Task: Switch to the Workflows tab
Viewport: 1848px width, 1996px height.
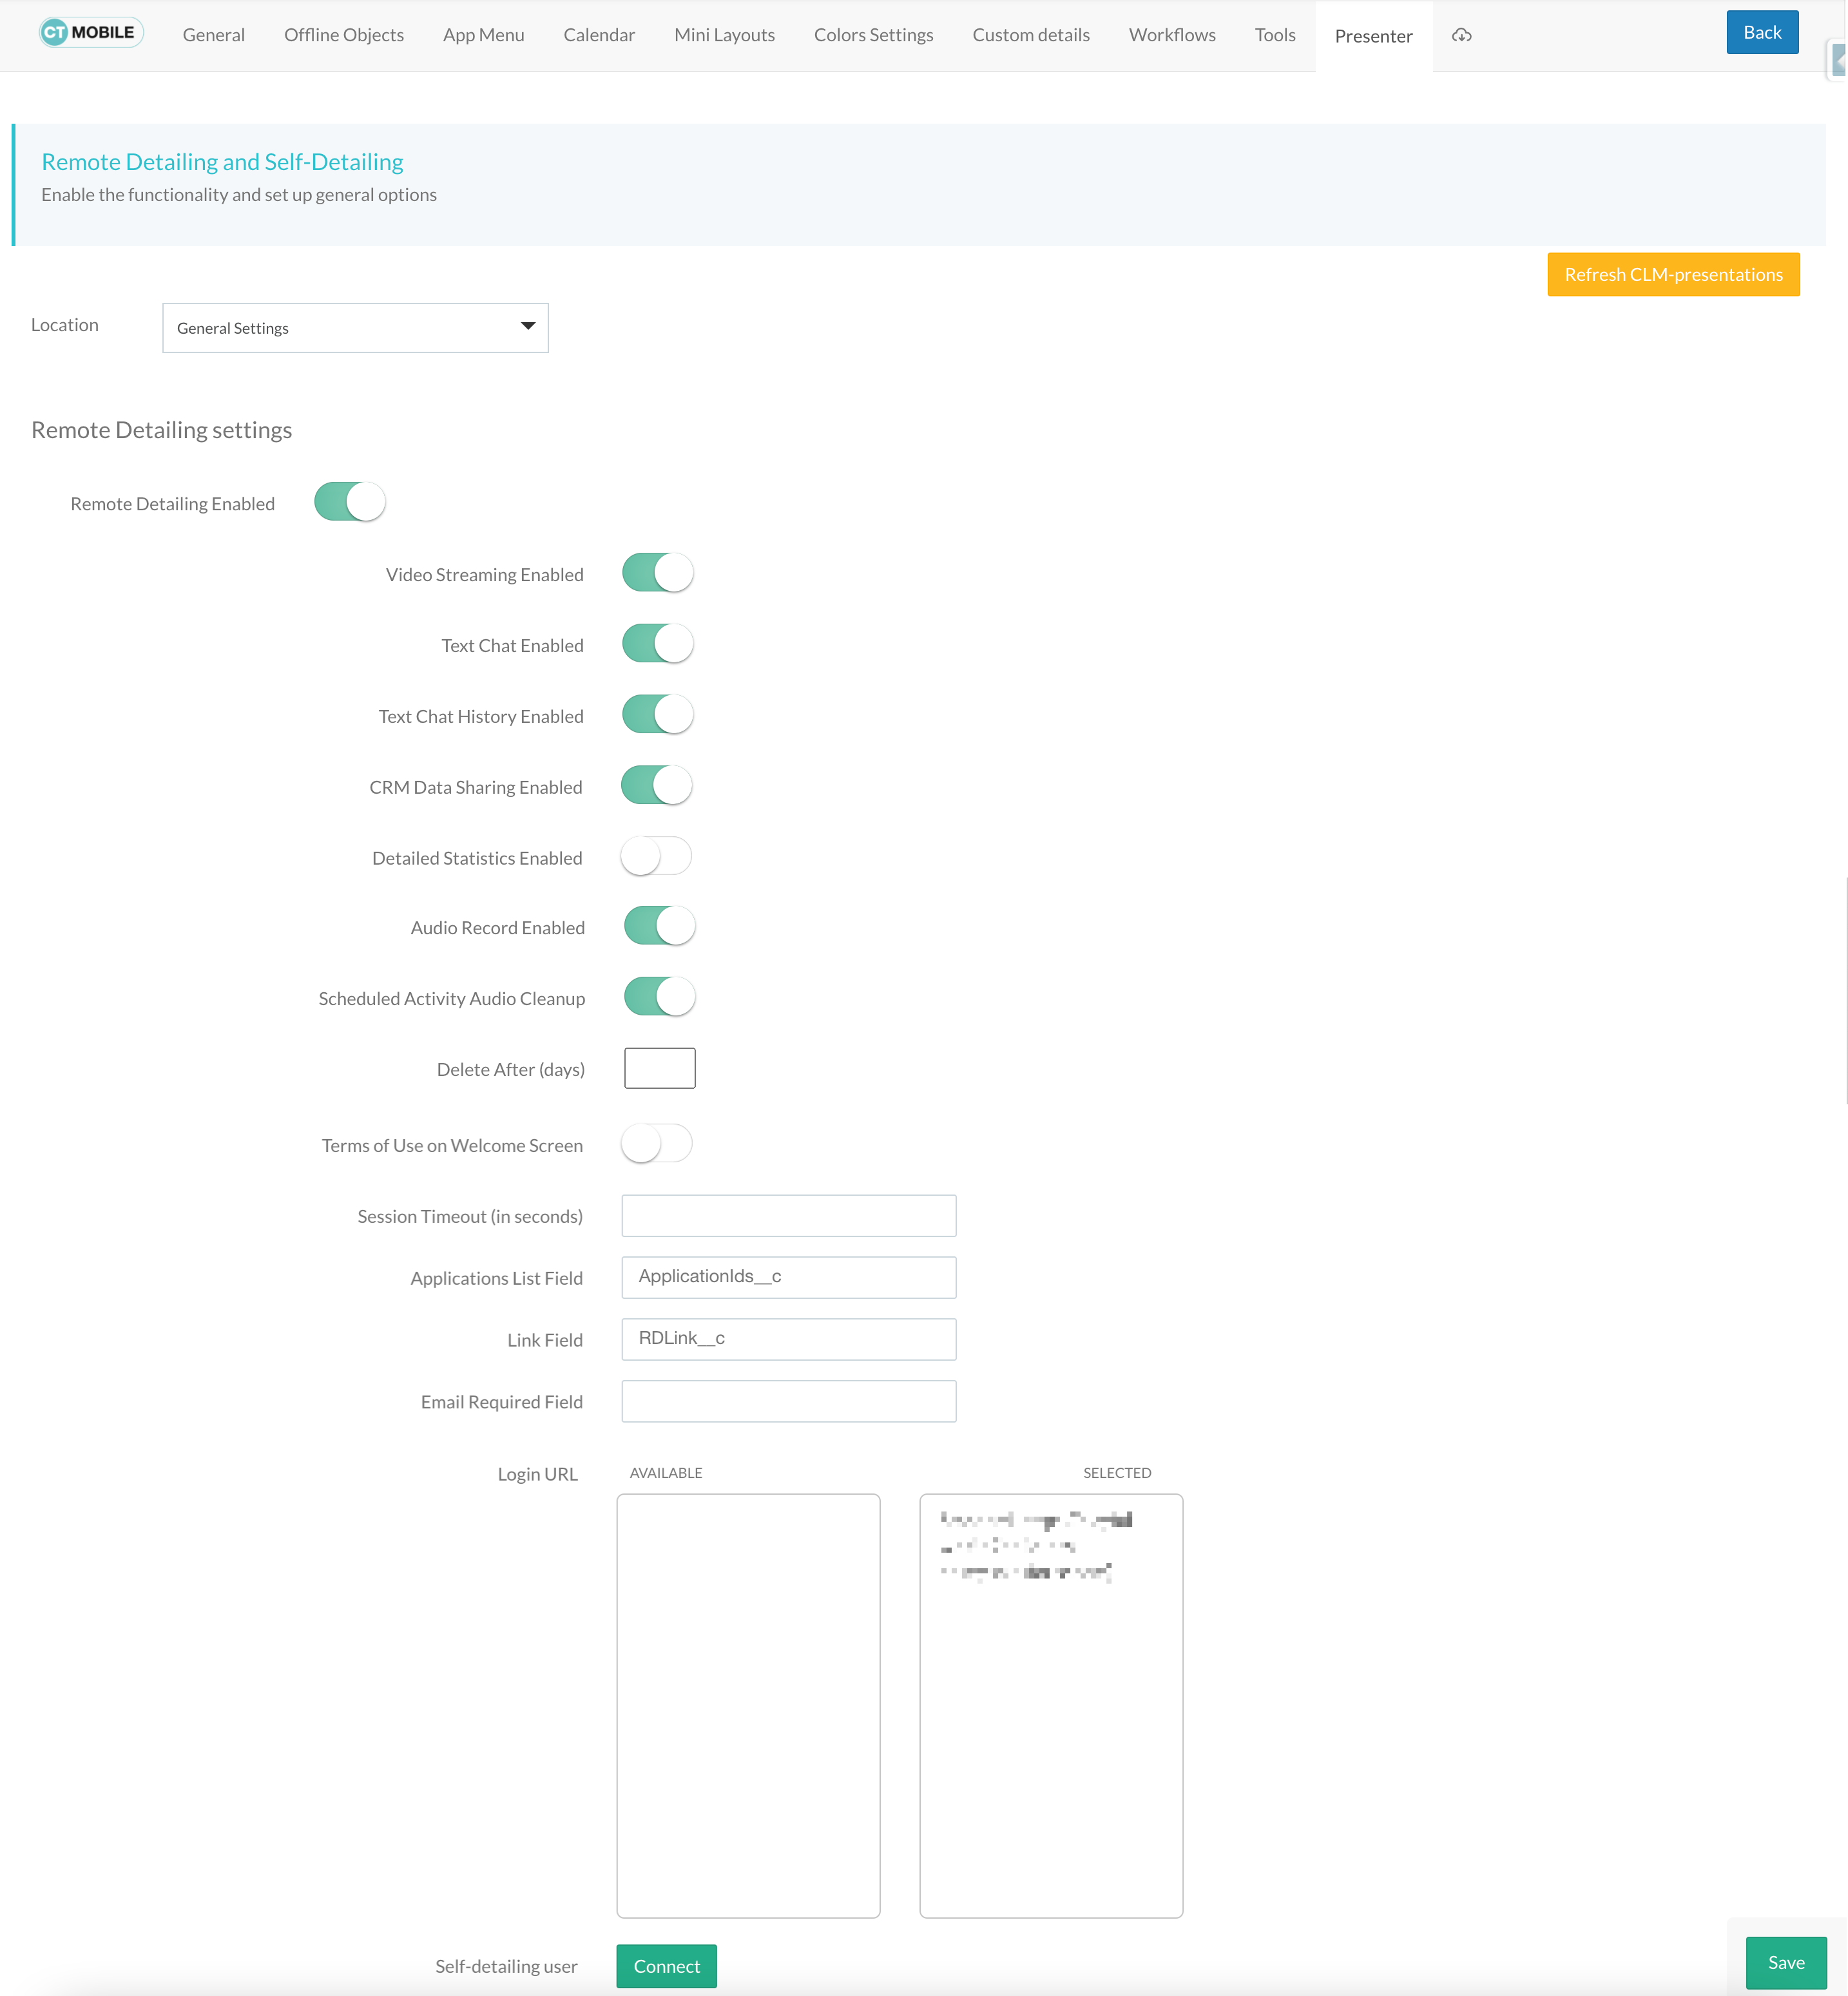Action: 1172,35
